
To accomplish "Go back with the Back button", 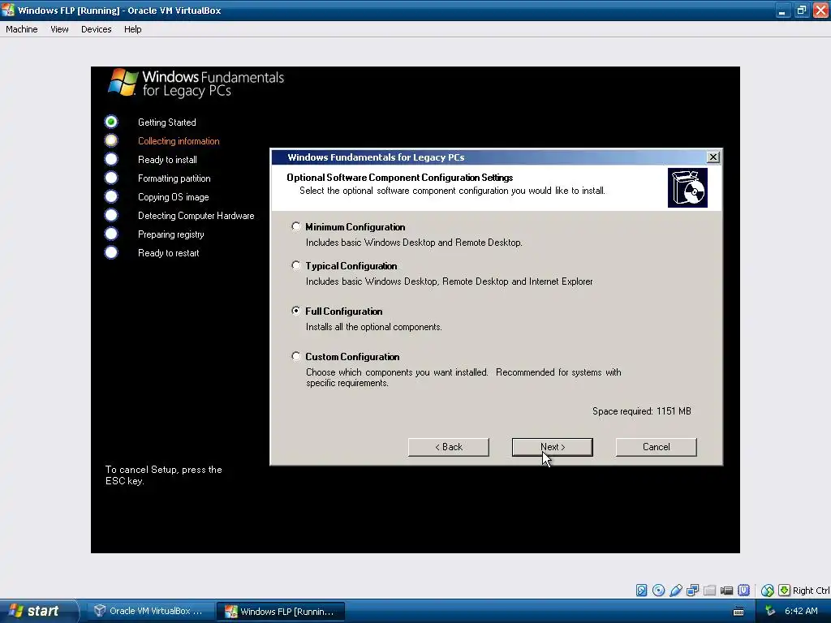I will coord(448,447).
